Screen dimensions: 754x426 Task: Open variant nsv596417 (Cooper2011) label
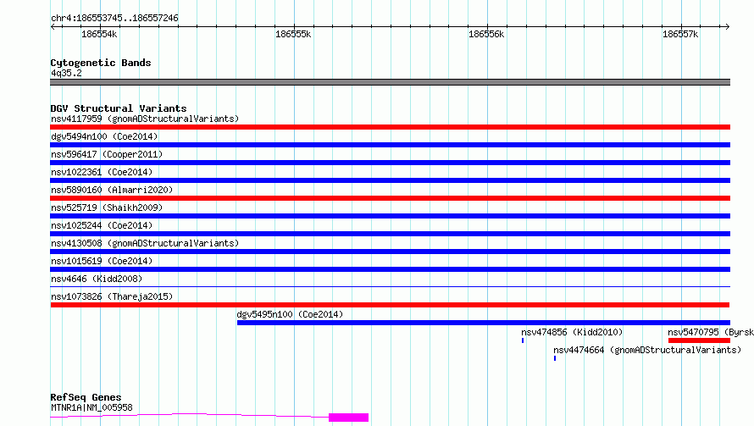107,154
